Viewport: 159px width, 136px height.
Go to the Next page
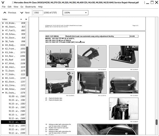tap(25, 13)
